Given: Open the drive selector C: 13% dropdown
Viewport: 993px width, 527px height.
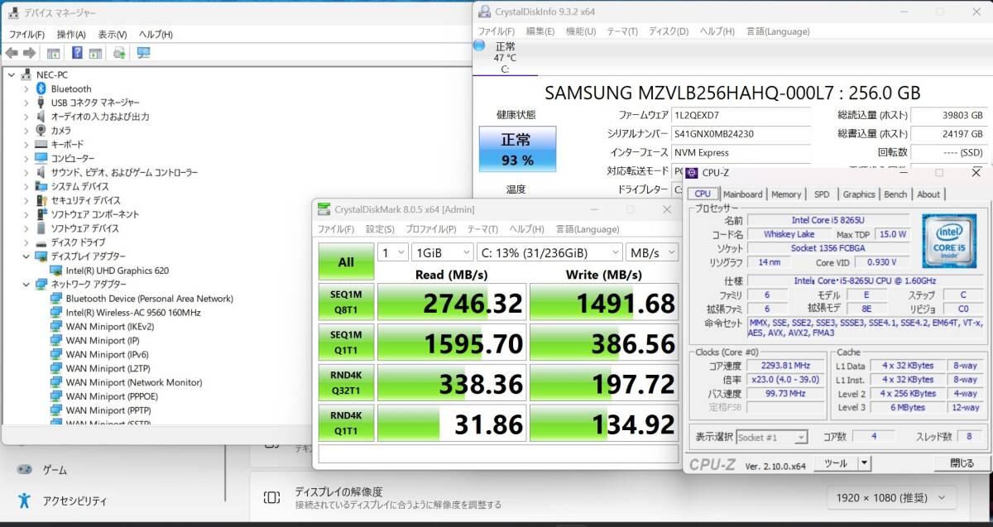Looking at the screenshot, I should pos(548,252).
